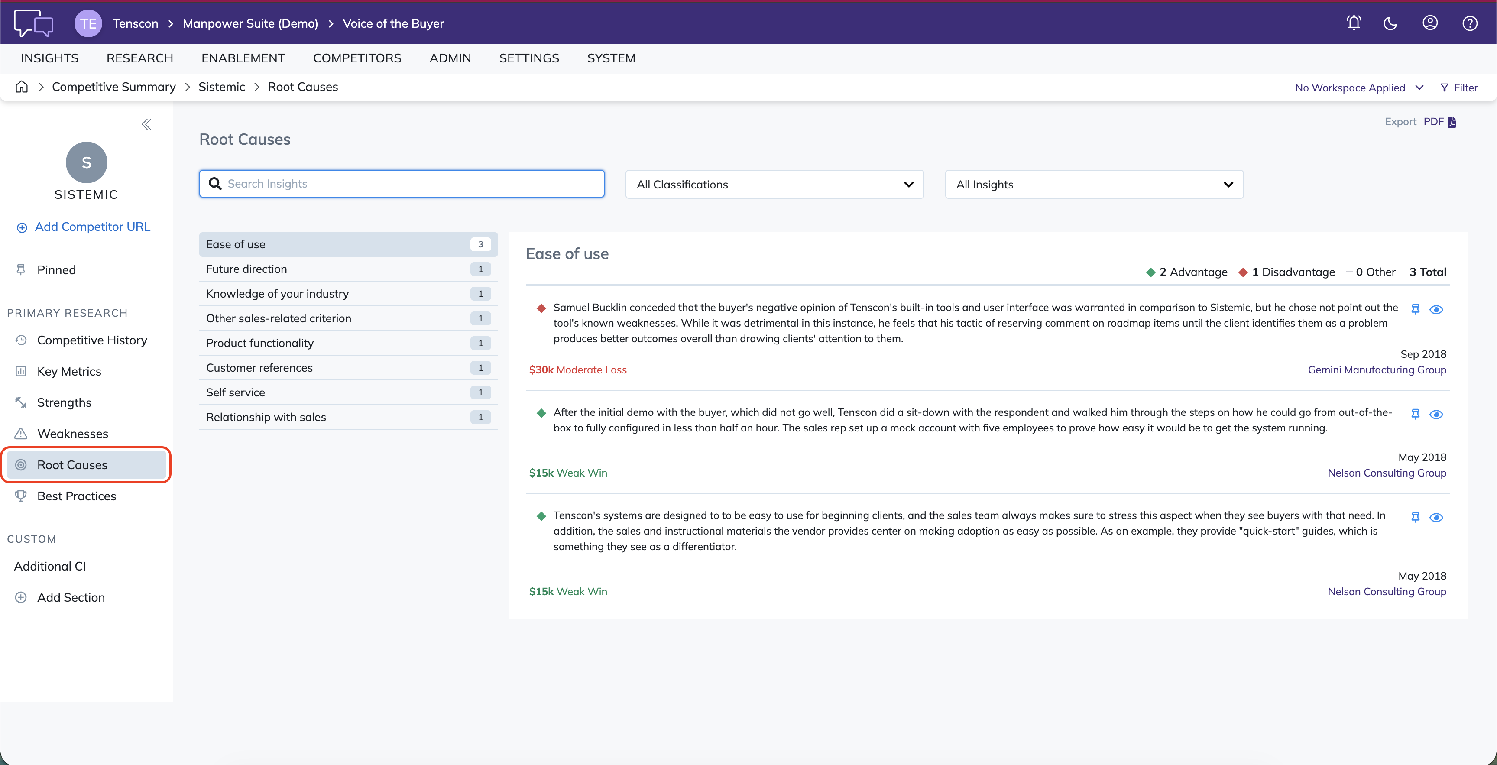The width and height of the screenshot is (1497, 765).
Task: Pin the Samuel Bucklin insight
Action: [1415, 309]
